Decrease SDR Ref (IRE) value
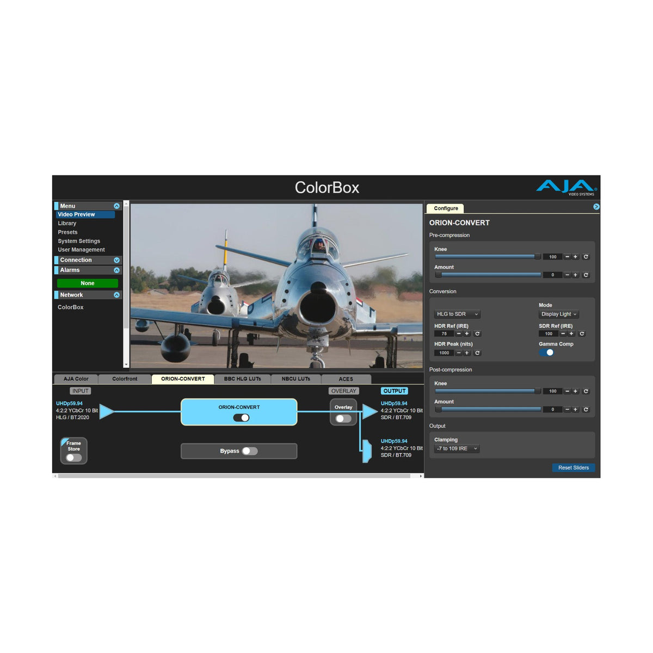 pyautogui.click(x=563, y=334)
